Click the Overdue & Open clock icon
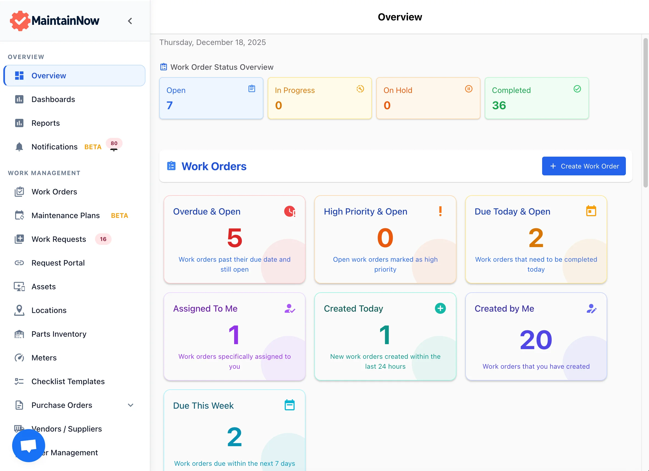Screen dimensions: 649x471 point(290,212)
